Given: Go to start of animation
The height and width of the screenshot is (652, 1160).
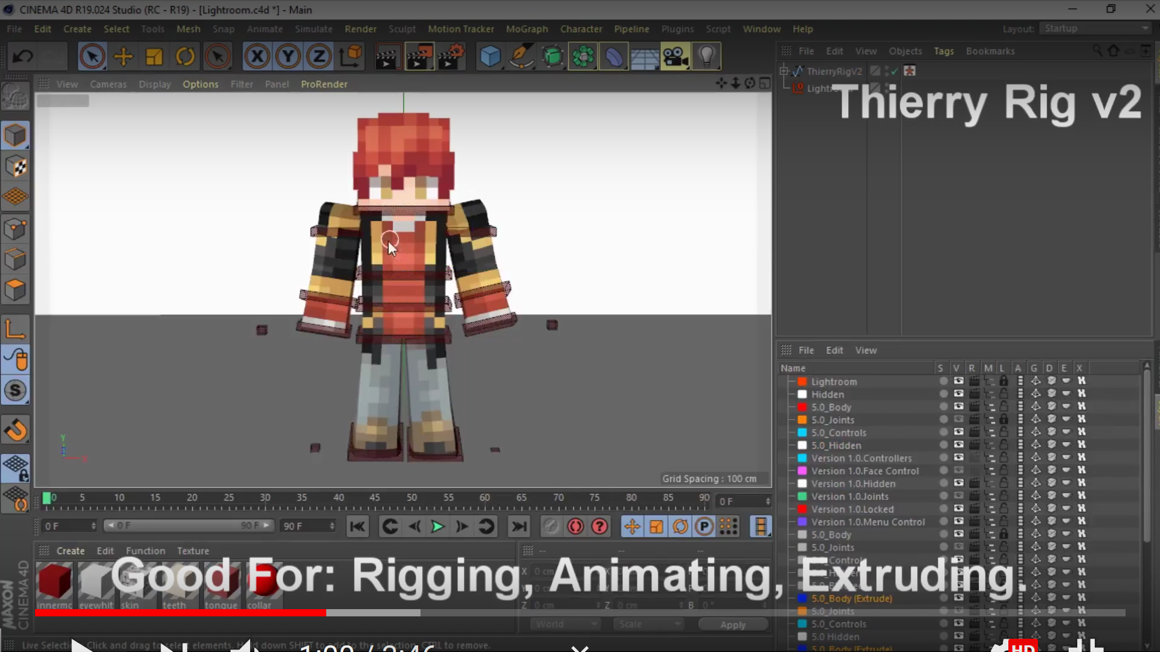Looking at the screenshot, I should tap(358, 526).
